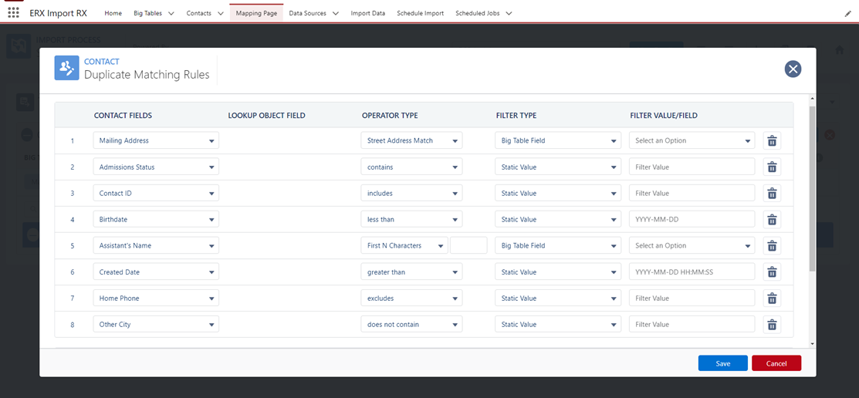Close the Duplicate Matching Rules dialog
The height and width of the screenshot is (398, 859).
(x=793, y=69)
